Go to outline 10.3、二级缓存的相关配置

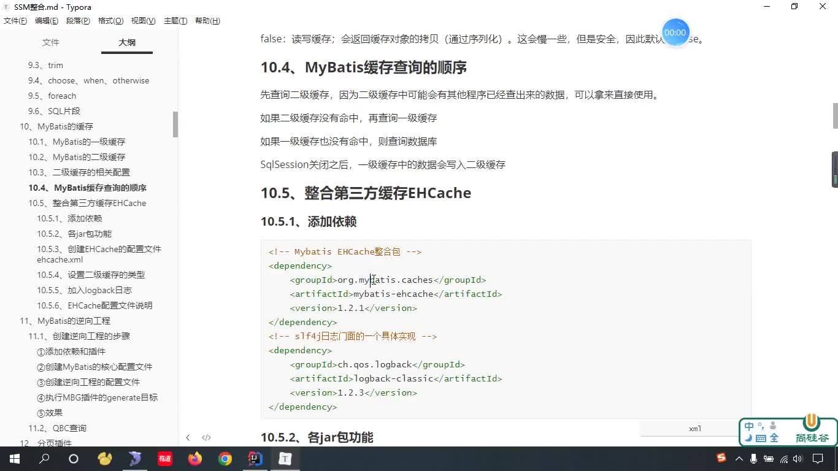tap(79, 172)
